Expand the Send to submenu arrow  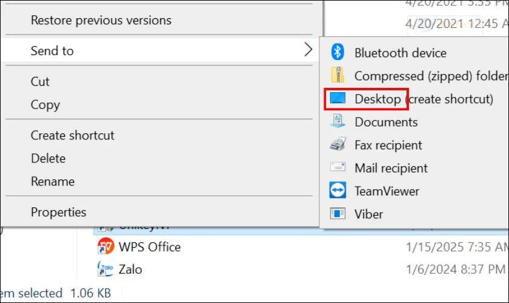coord(308,50)
